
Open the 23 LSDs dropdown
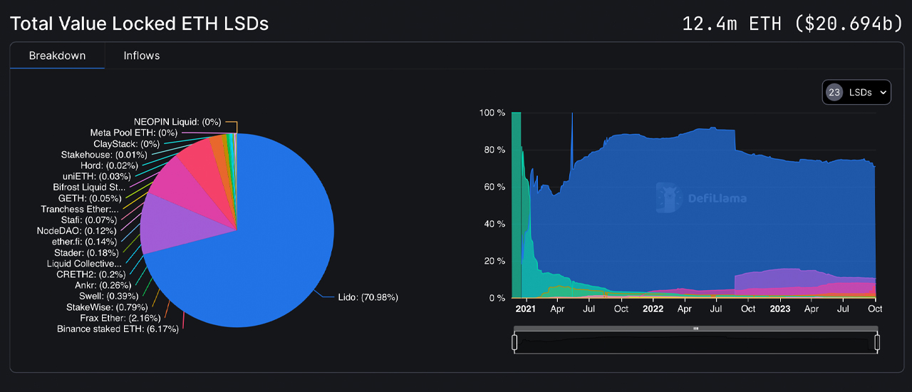tap(856, 92)
